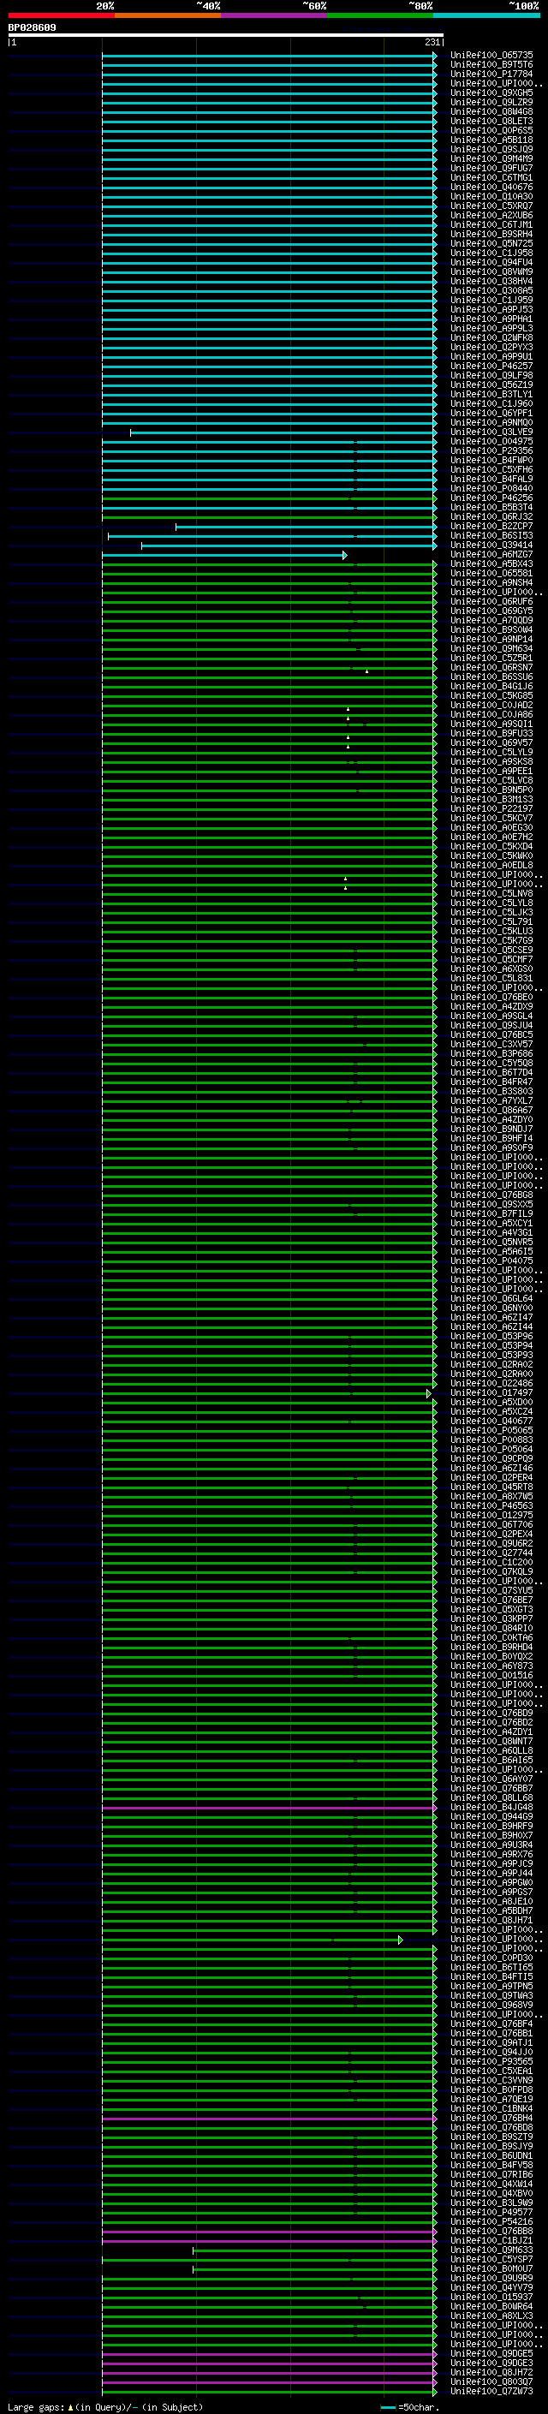
Task: Choose hit UniRef100_Q94FU4
Action: [491, 262]
